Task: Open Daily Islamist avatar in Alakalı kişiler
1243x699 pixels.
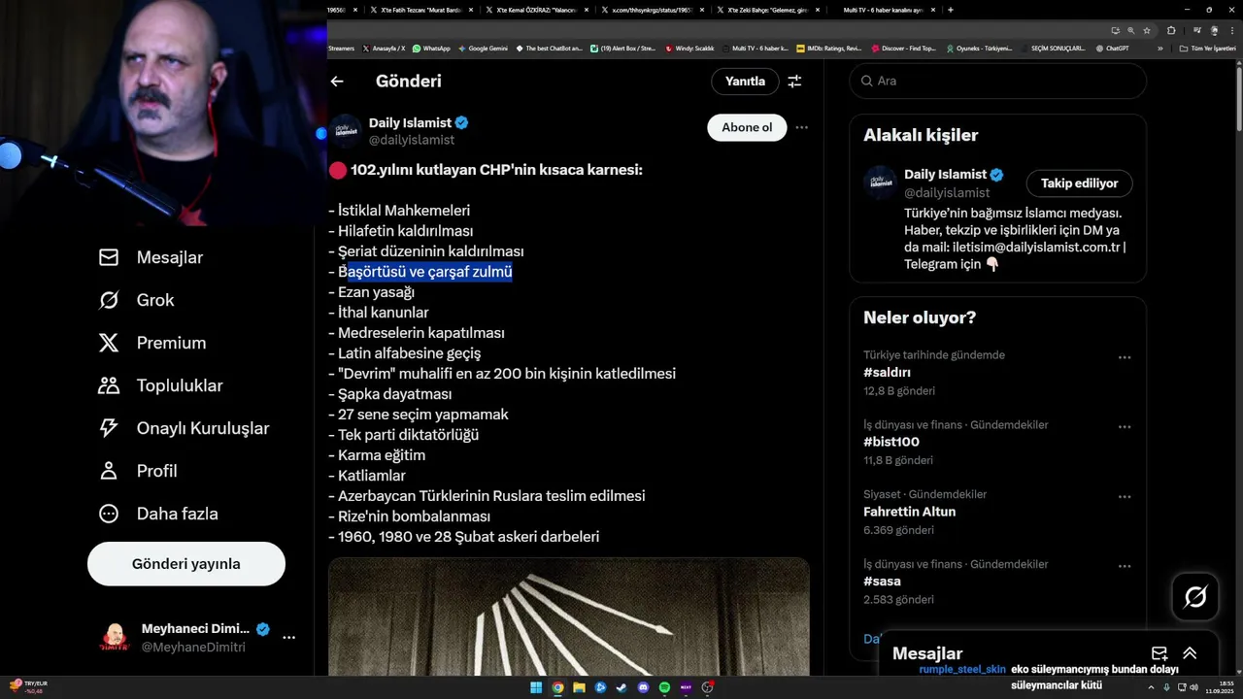Action: click(880, 183)
